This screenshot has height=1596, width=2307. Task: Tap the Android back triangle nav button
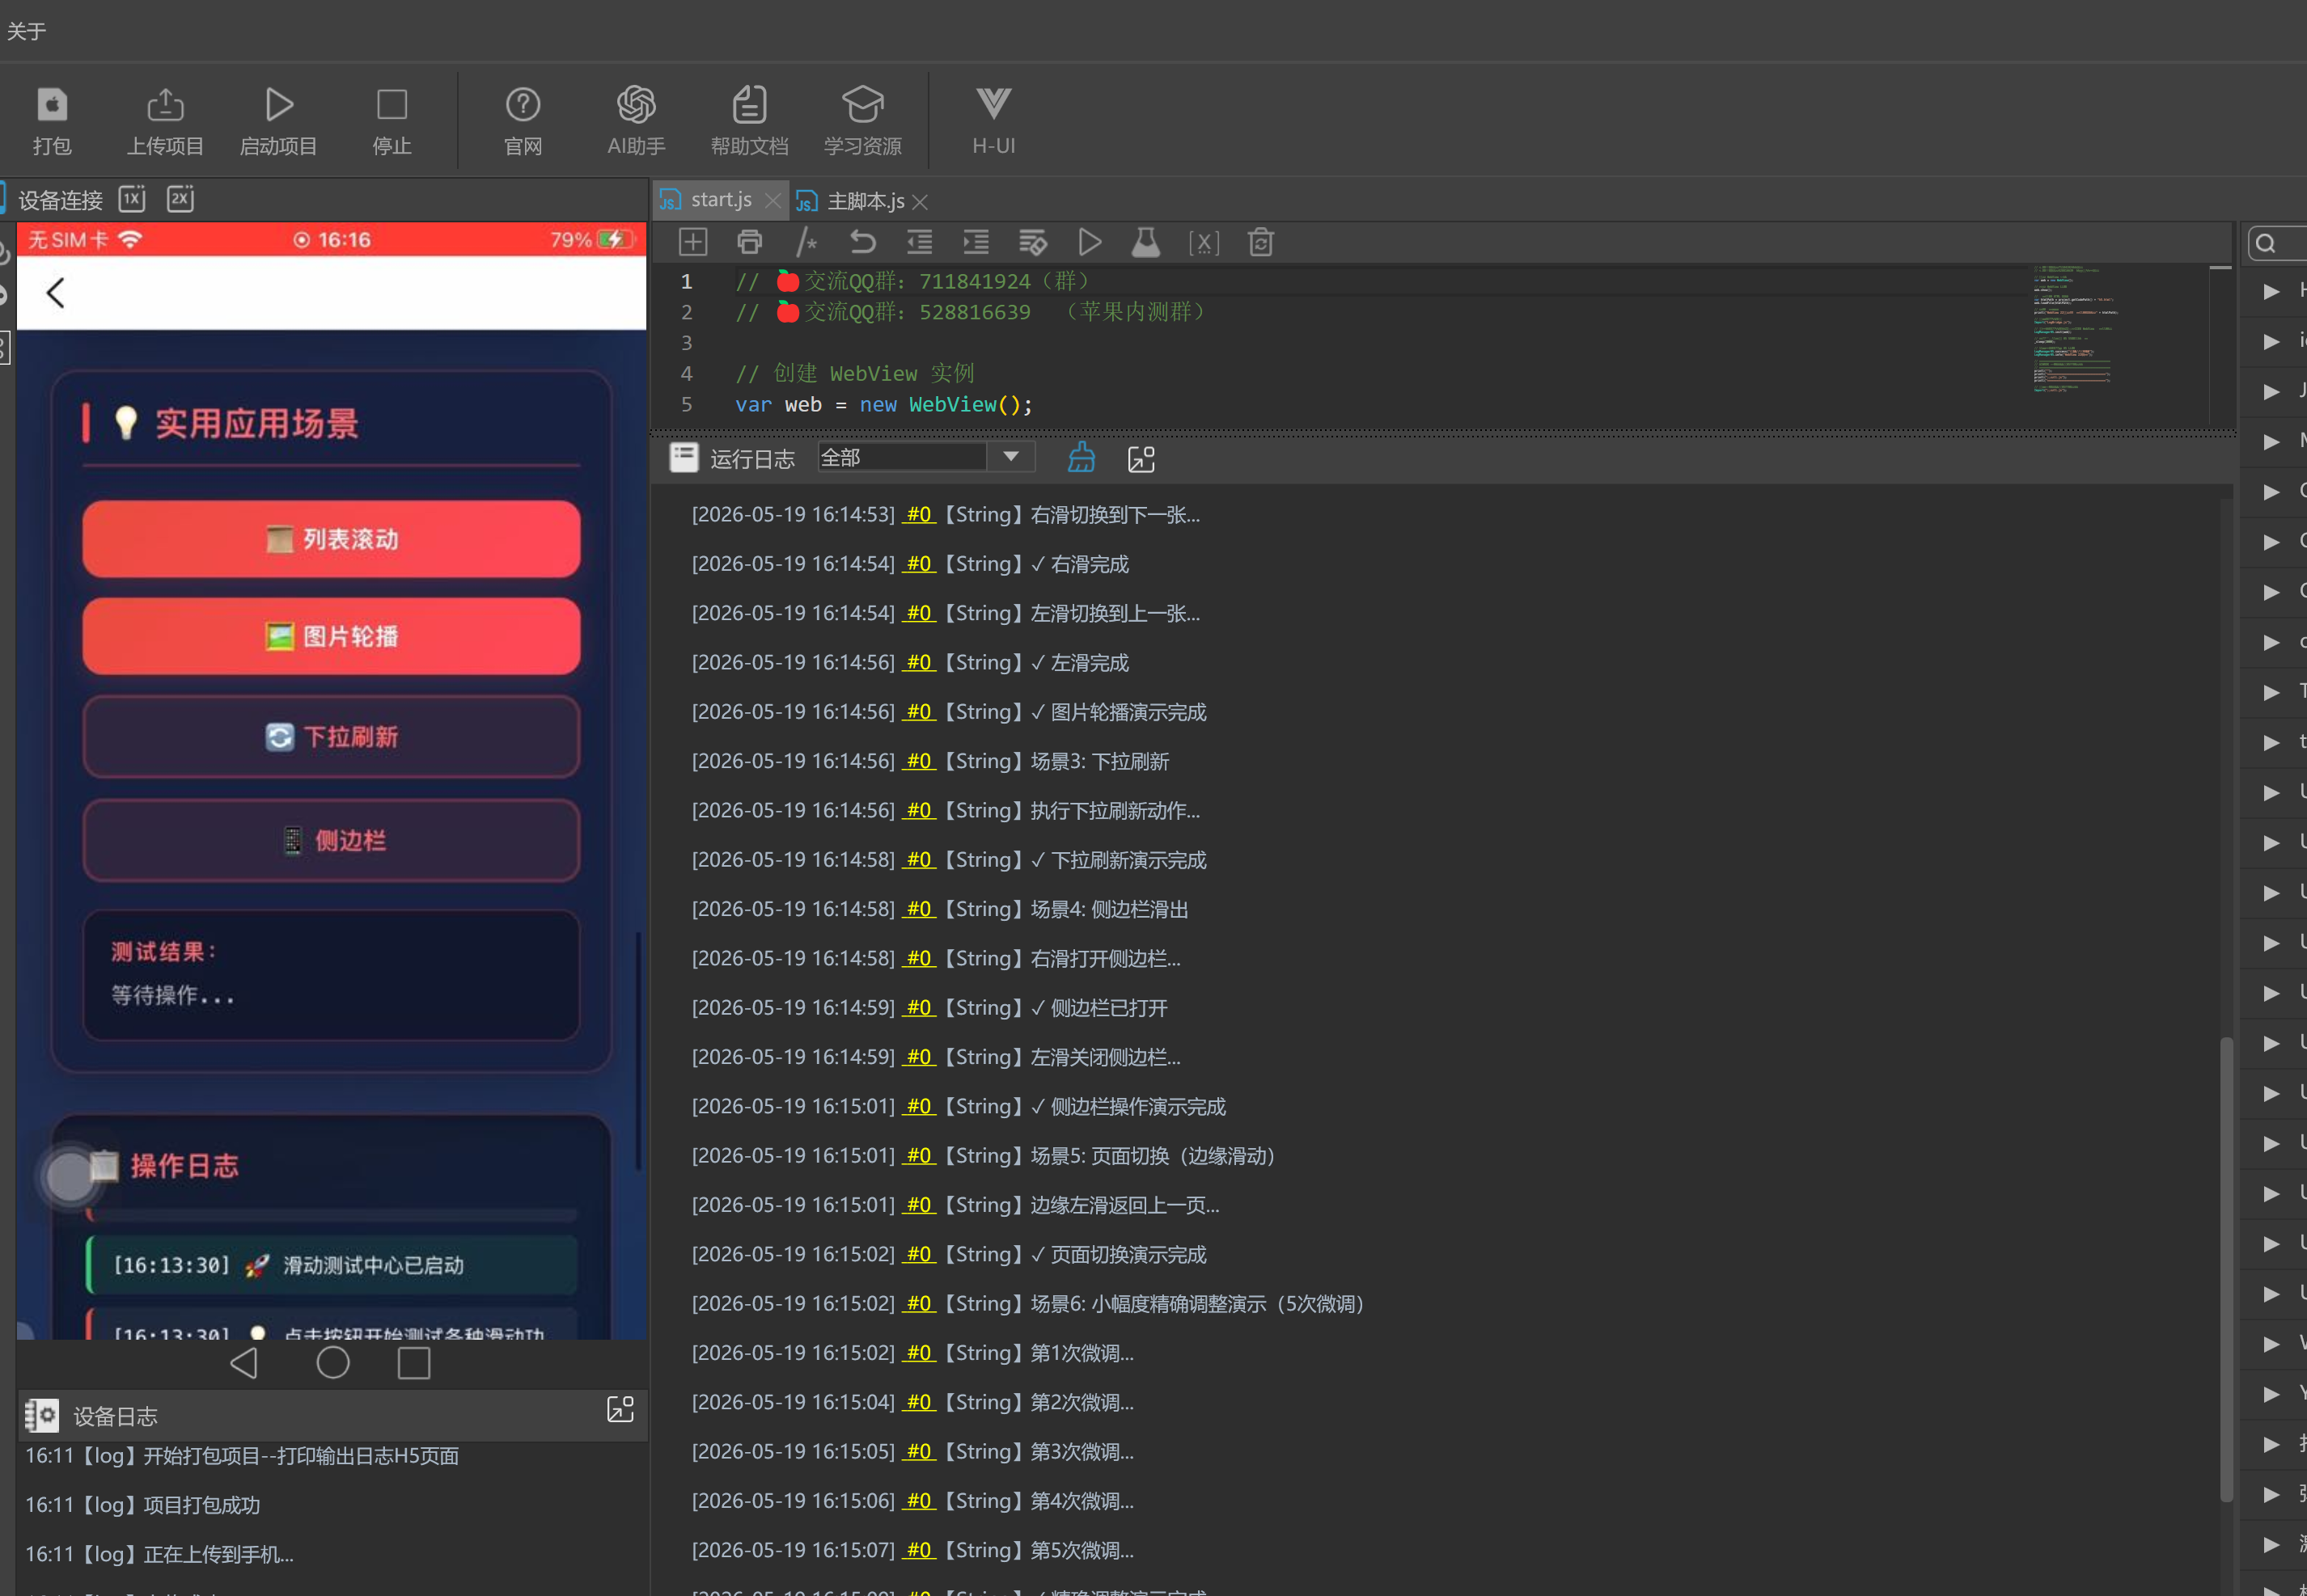244,1363
